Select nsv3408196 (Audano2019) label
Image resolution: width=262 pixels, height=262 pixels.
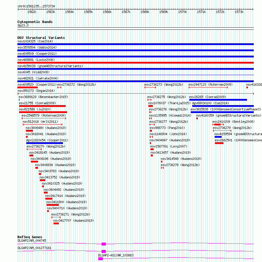coord(51,159)
